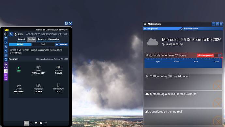Click the 'Few clouds' value
This screenshot has height=127, width=225.
(x=19, y=91)
